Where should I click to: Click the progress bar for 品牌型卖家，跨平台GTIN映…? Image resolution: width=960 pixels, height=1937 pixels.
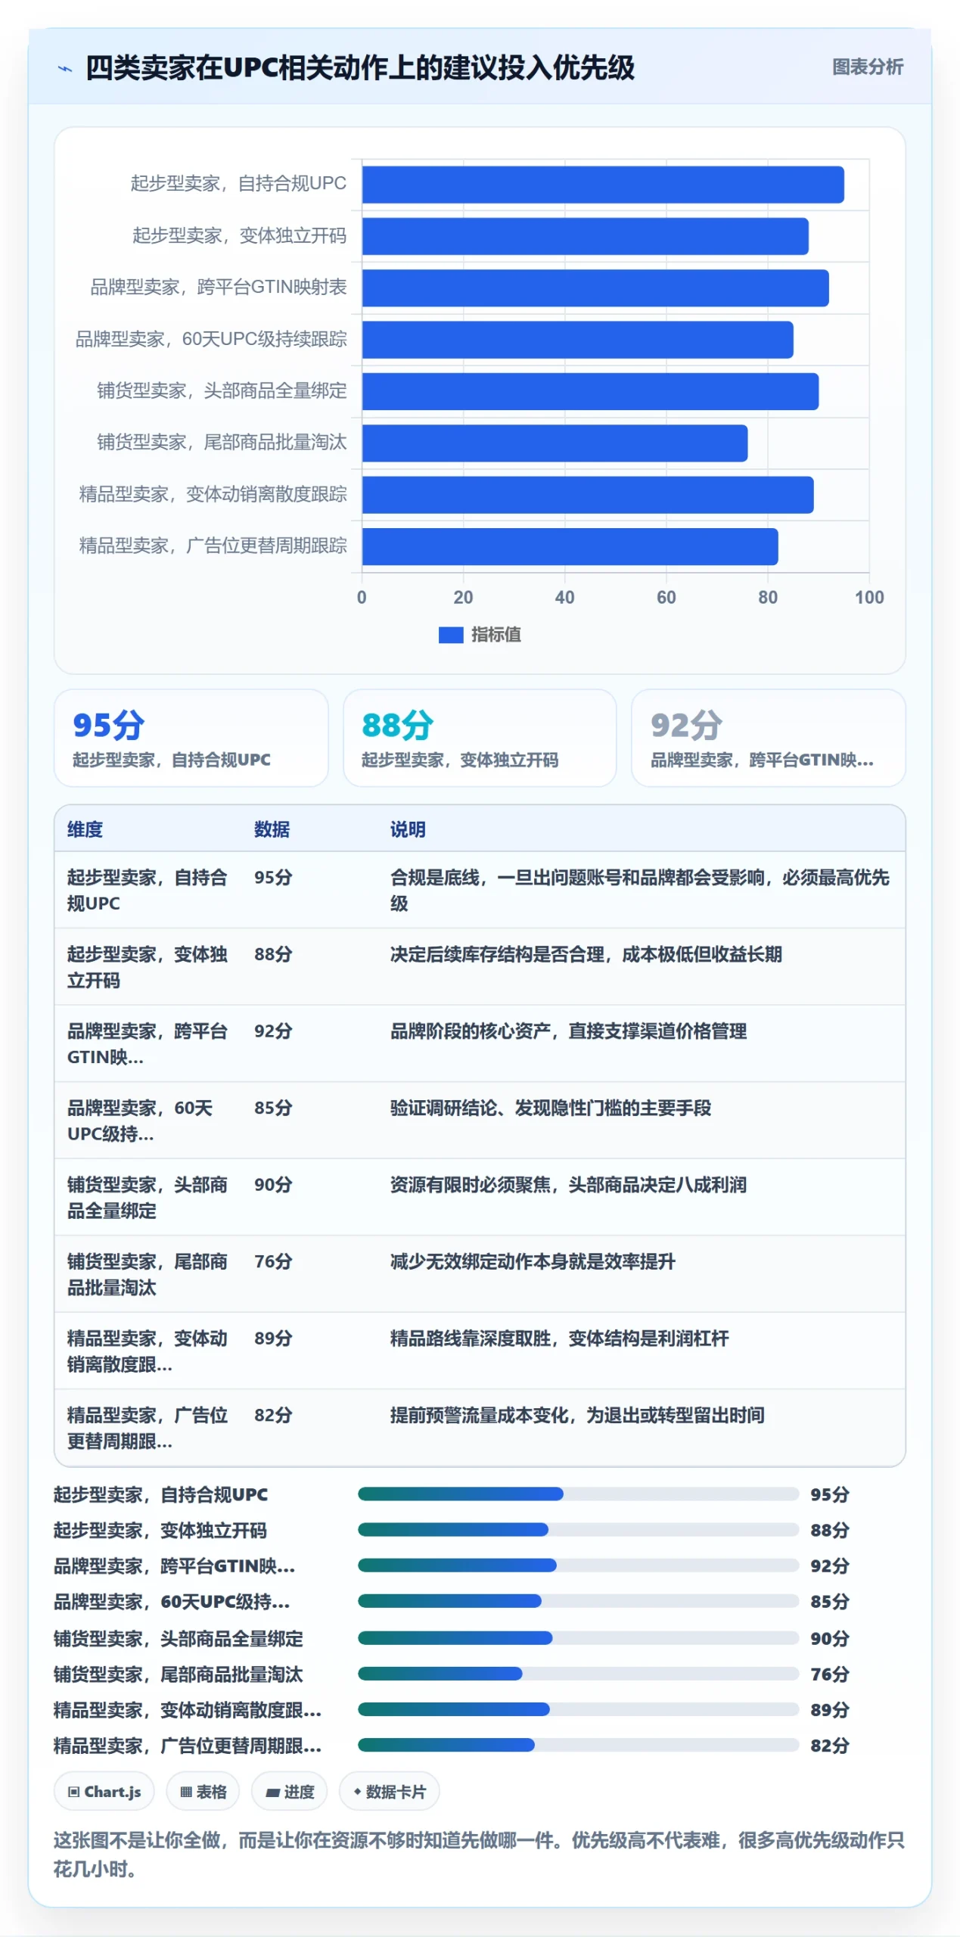(x=578, y=1565)
